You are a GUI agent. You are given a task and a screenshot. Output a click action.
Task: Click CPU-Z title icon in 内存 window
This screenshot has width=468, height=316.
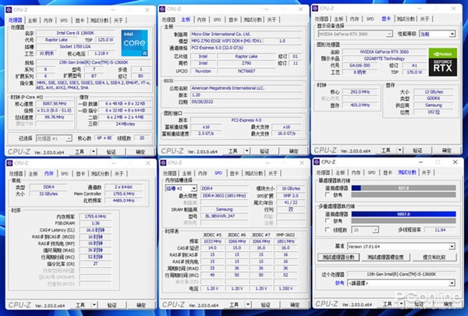click(x=9, y=163)
